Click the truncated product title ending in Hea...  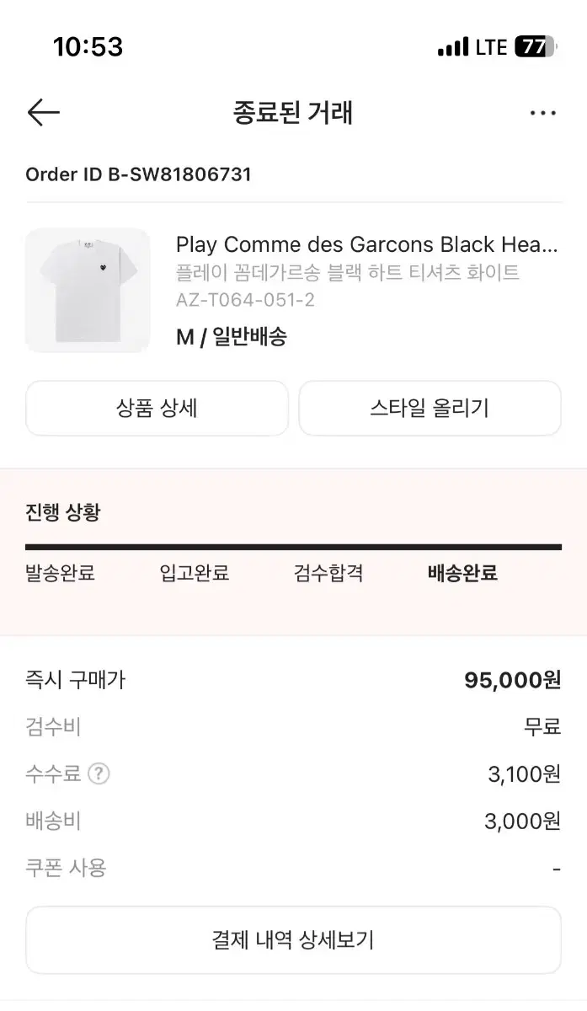pyautogui.click(x=366, y=244)
